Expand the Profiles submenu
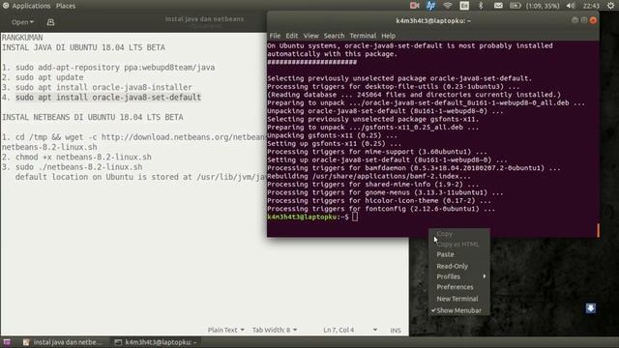This screenshot has width=619, height=348. point(459,276)
